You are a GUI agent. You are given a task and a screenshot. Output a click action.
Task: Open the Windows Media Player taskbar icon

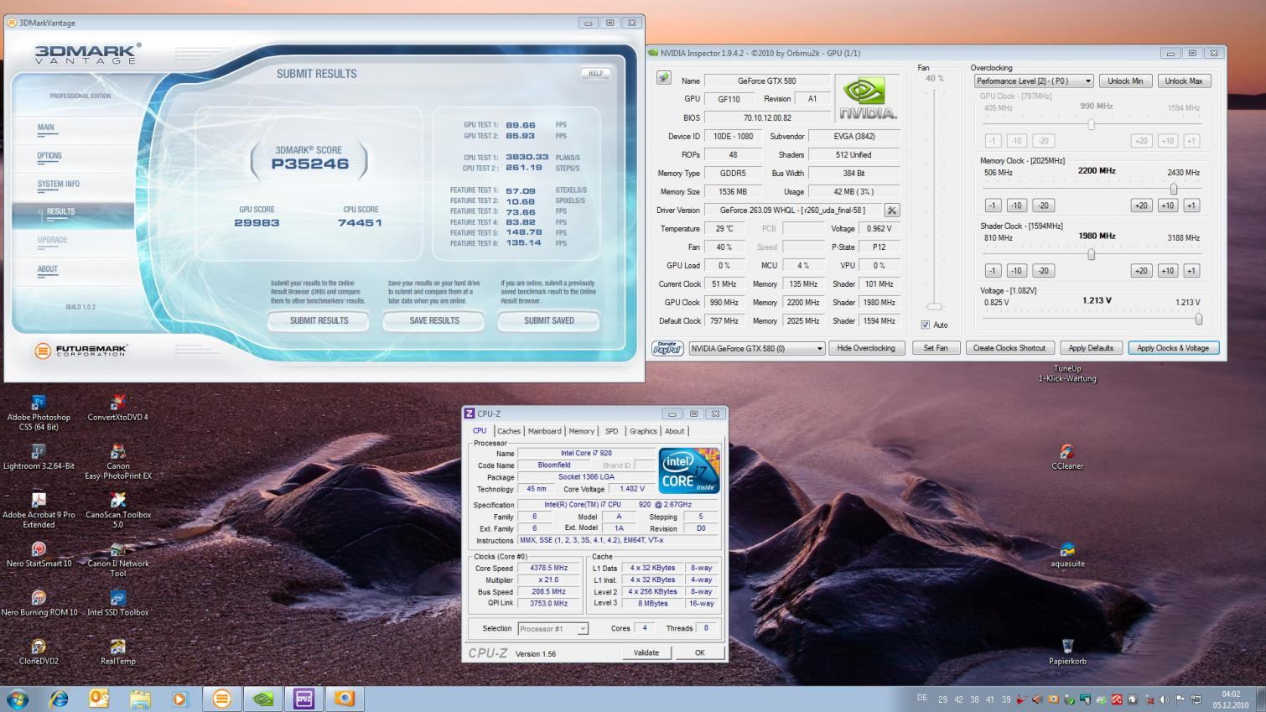pyautogui.click(x=180, y=698)
